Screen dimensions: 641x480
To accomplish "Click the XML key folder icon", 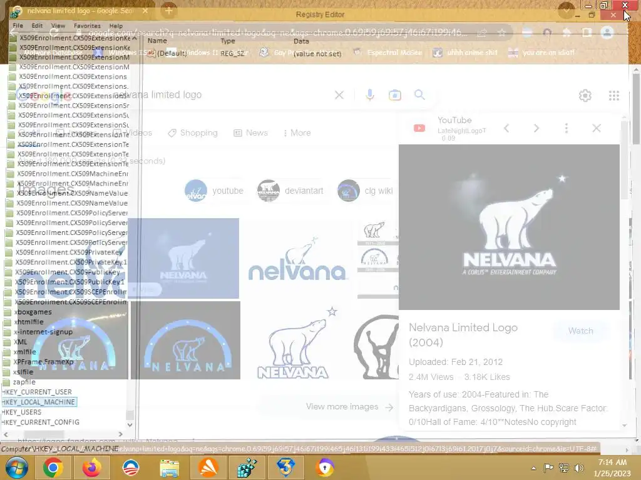I will 7,342.
